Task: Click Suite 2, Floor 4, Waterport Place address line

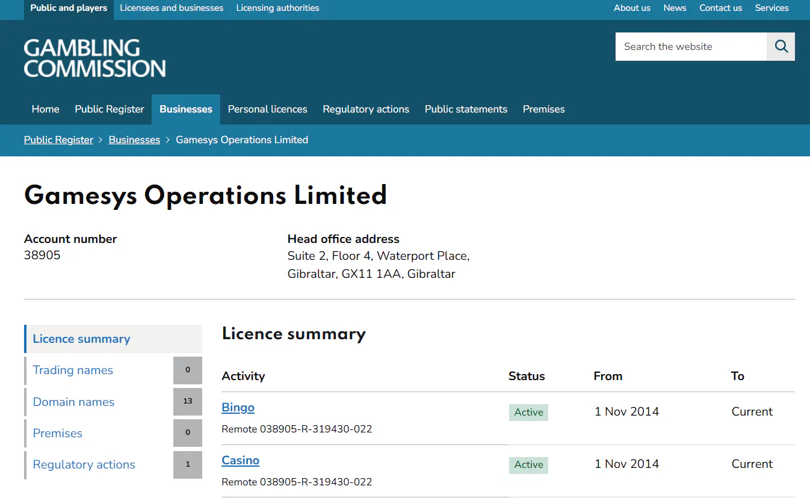Action: [379, 256]
